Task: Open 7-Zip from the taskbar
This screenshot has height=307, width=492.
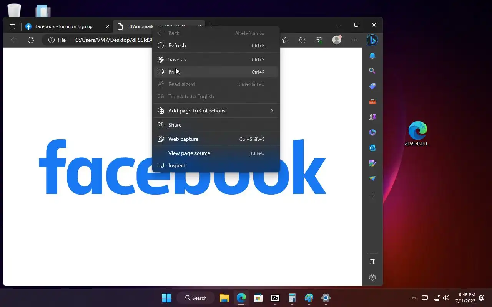Action: click(275, 298)
